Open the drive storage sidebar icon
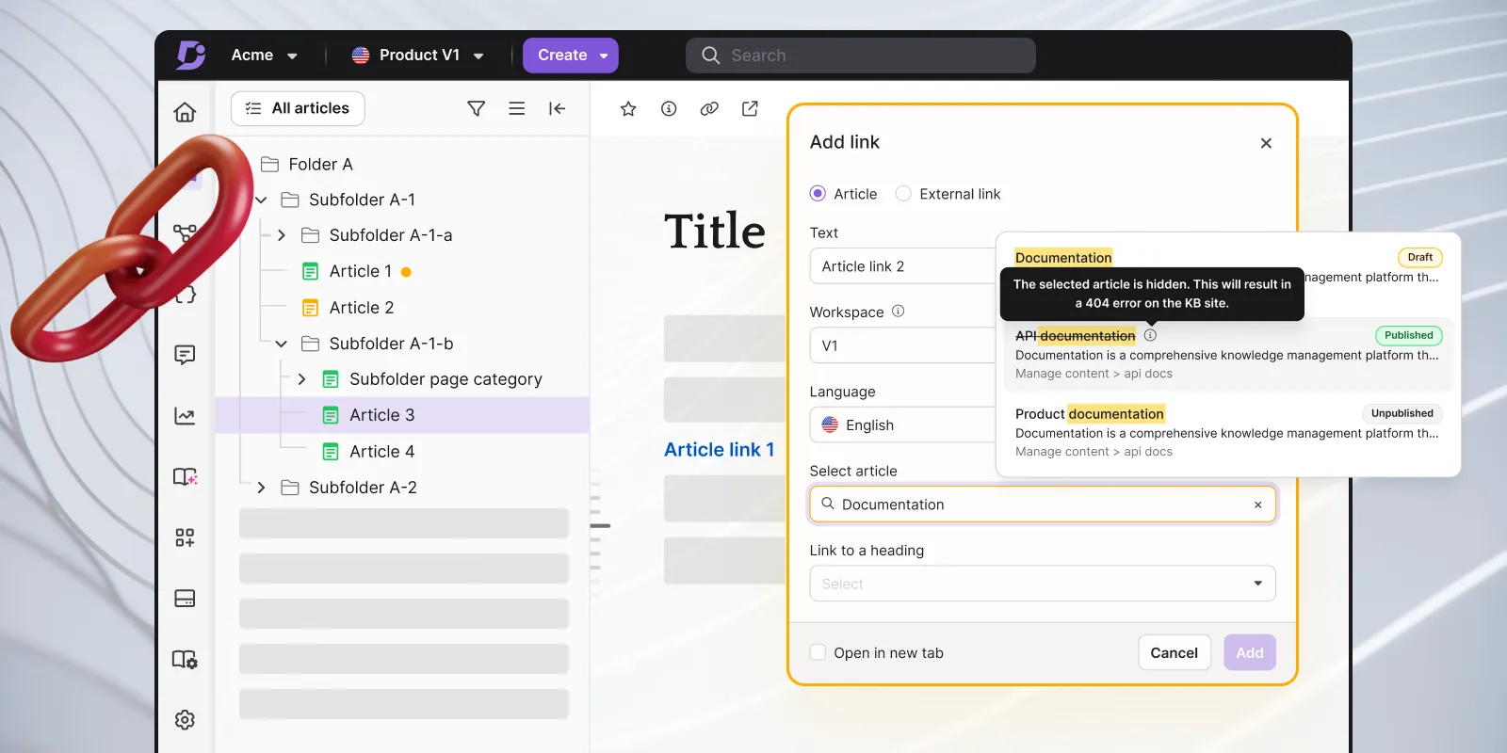Screen dimensions: 1507x753 coord(185,599)
